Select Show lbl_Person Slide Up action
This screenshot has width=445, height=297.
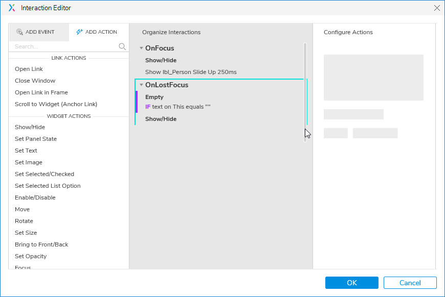(x=191, y=72)
